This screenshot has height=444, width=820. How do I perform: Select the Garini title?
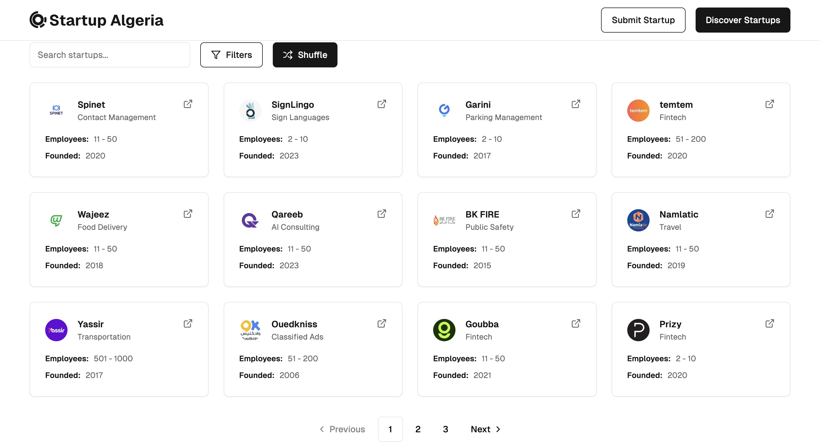point(478,104)
